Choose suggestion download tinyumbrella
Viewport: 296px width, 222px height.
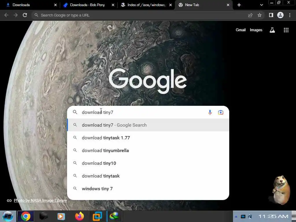tap(148, 150)
